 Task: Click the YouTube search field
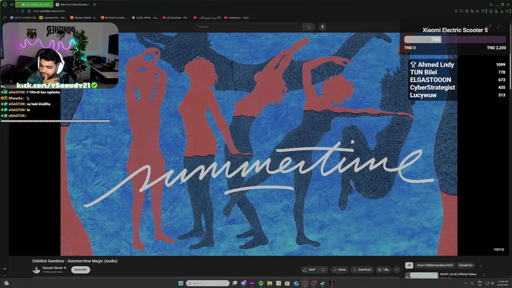coord(249,27)
